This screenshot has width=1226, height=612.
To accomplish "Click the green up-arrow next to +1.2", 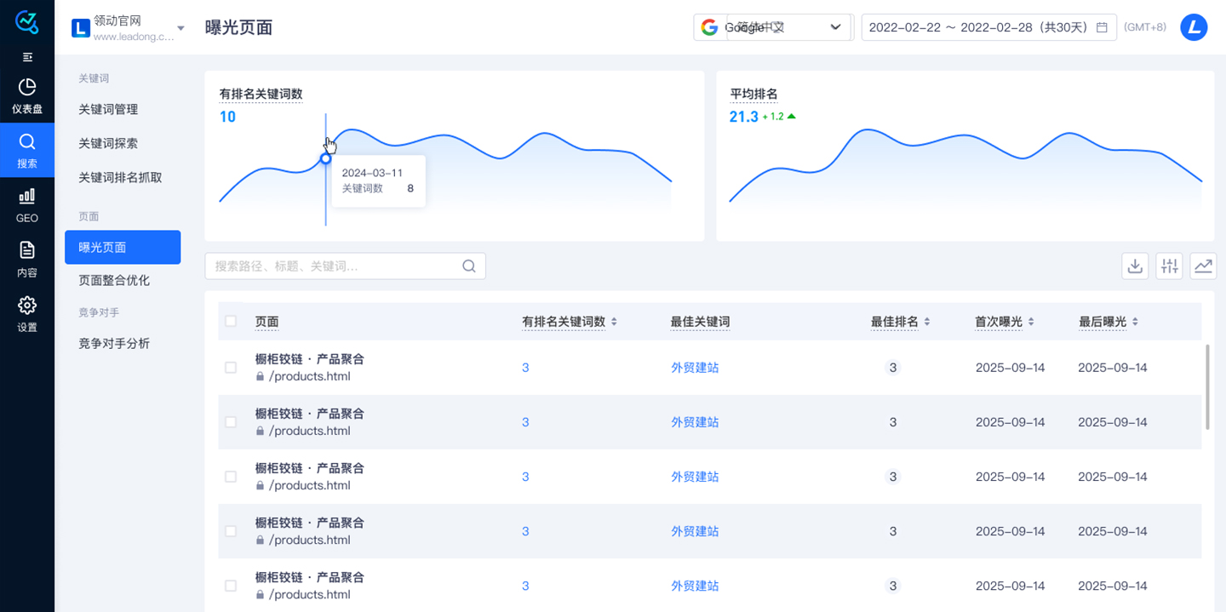I will coord(791,117).
